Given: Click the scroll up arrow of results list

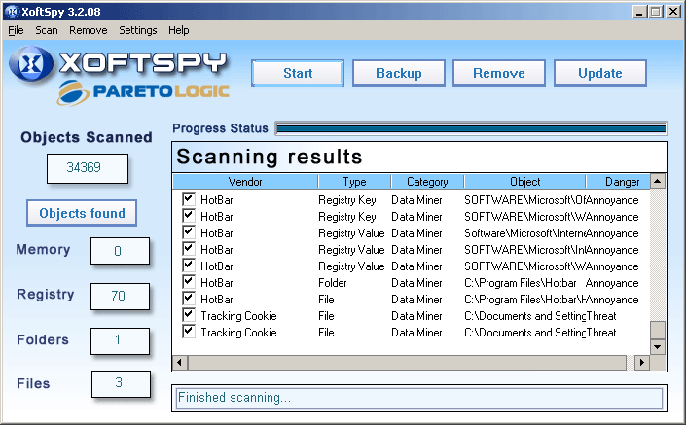Looking at the screenshot, I should (x=658, y=181).
